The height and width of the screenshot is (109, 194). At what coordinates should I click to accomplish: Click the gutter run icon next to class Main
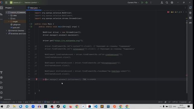pyautogui.click(x=32, y=24)
